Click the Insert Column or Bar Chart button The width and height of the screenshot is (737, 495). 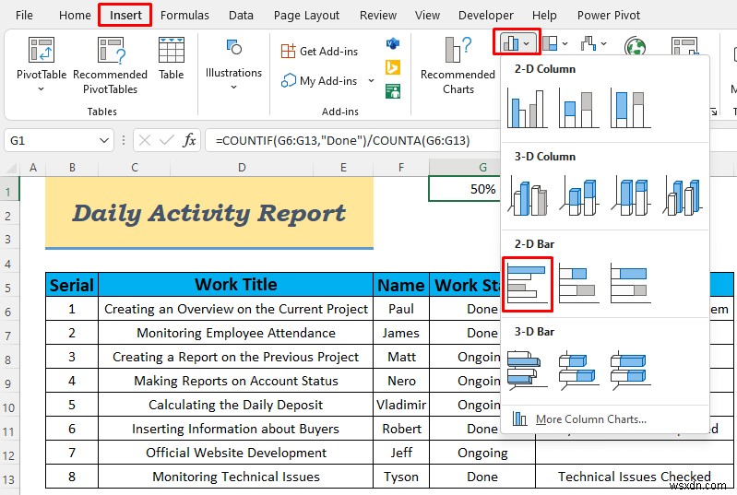[x=517, y=43]
